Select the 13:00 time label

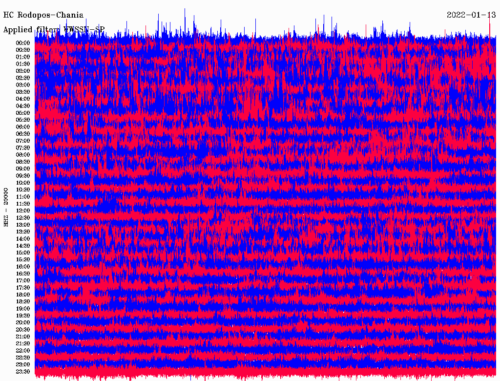[23, 225]
